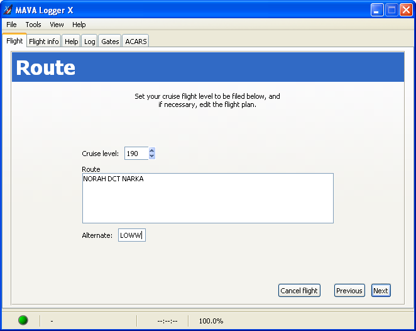Click the --:--:-- time display

167,321
